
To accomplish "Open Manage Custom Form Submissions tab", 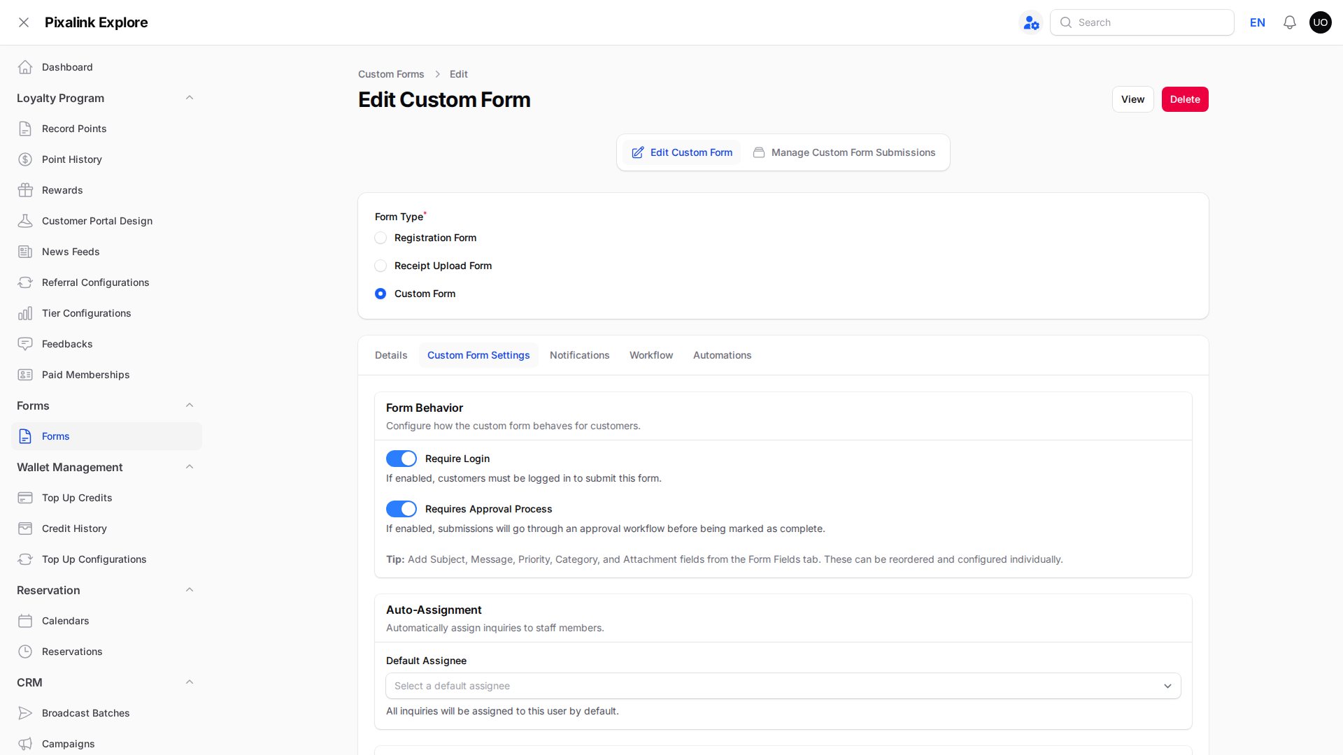I will pos(844,152).
